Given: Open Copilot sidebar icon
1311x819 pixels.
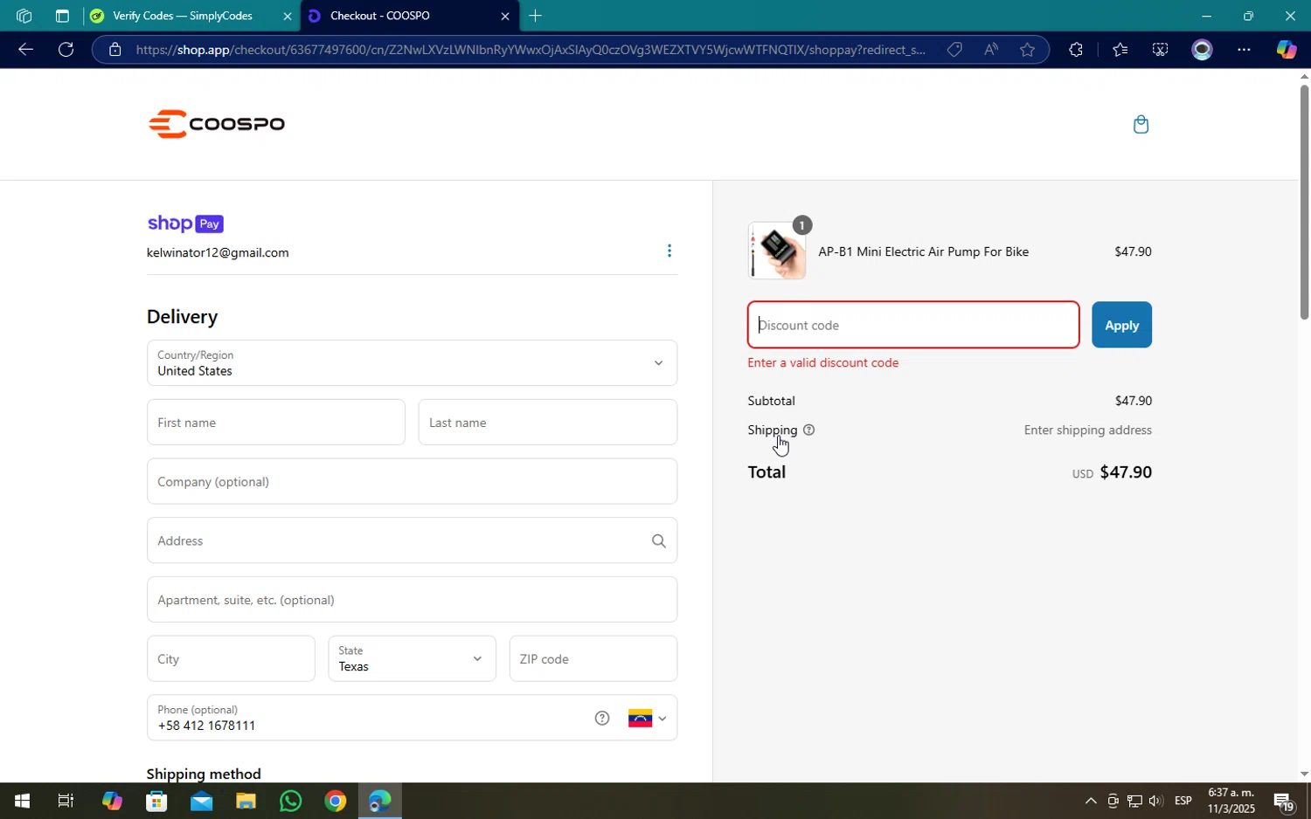Looking at the screenshot, I should [x=1286, y=50].
